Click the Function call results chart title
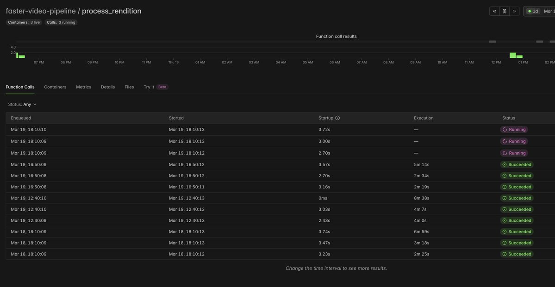 336,37
